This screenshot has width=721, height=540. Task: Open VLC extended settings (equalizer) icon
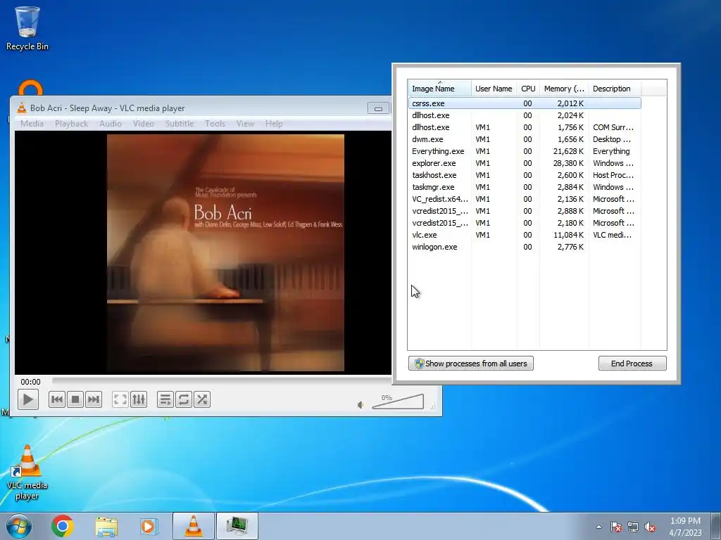[139, 399]
